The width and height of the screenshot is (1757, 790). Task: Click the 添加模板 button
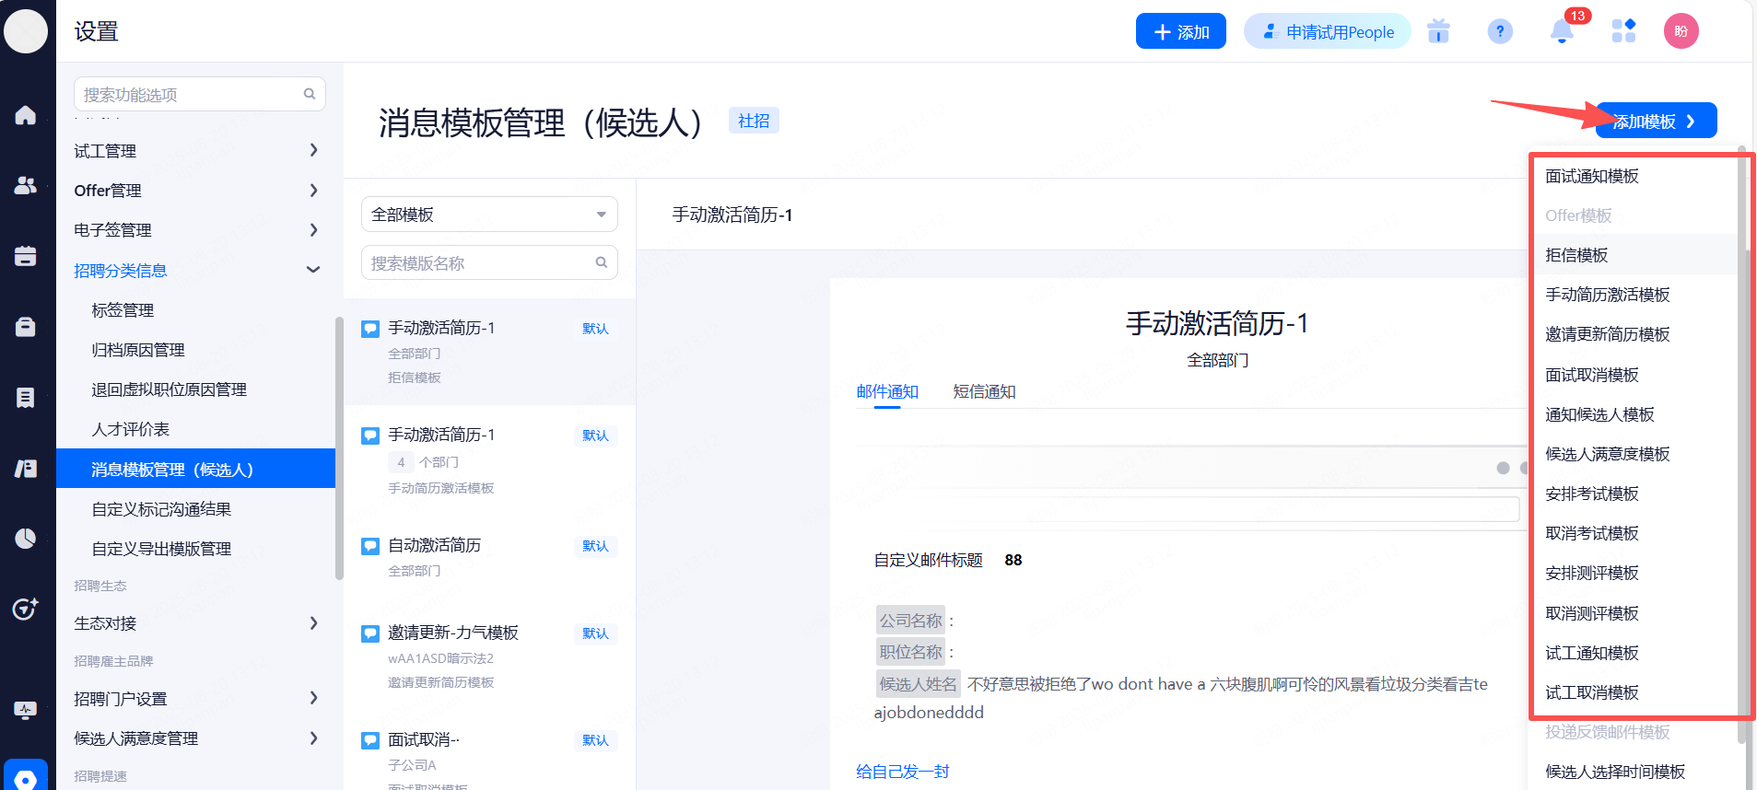1655,122
